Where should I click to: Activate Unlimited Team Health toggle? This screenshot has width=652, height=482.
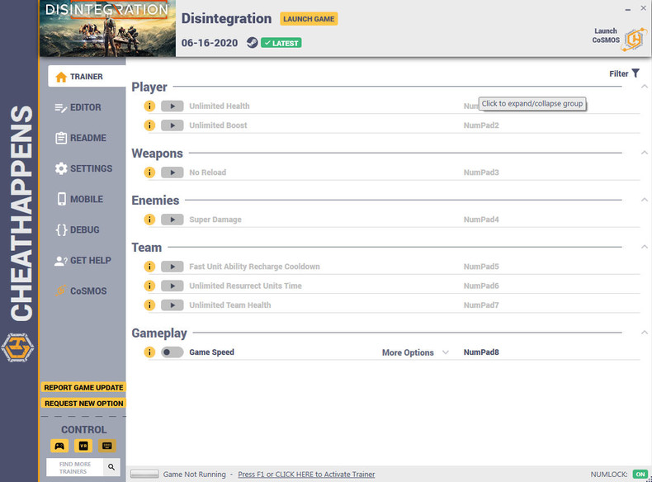(x=172, y=305)
